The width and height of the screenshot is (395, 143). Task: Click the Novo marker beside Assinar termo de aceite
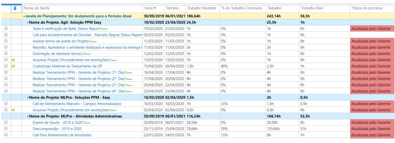93,41
